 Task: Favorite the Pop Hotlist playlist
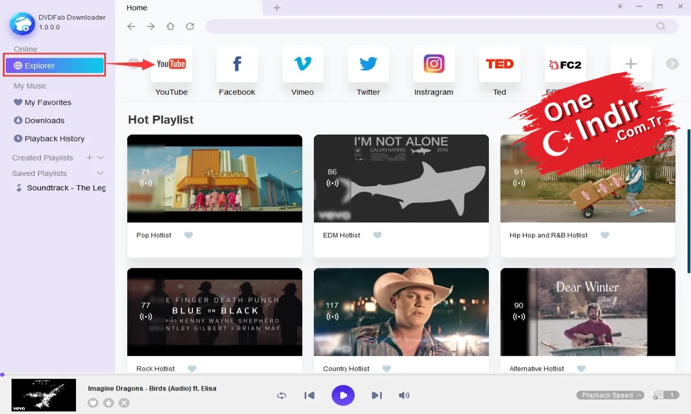tap(188, 235)
